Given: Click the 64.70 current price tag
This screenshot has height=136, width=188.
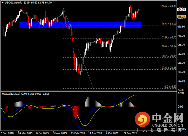Looking at the screenshot, I should point(182,9).
